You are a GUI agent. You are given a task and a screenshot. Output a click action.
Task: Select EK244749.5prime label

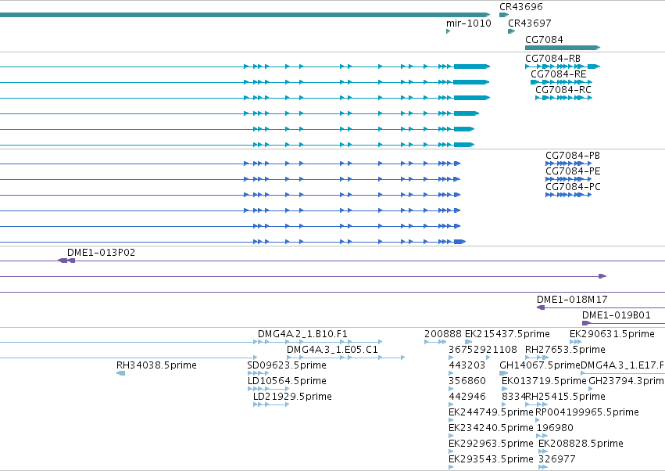(491, 412)
